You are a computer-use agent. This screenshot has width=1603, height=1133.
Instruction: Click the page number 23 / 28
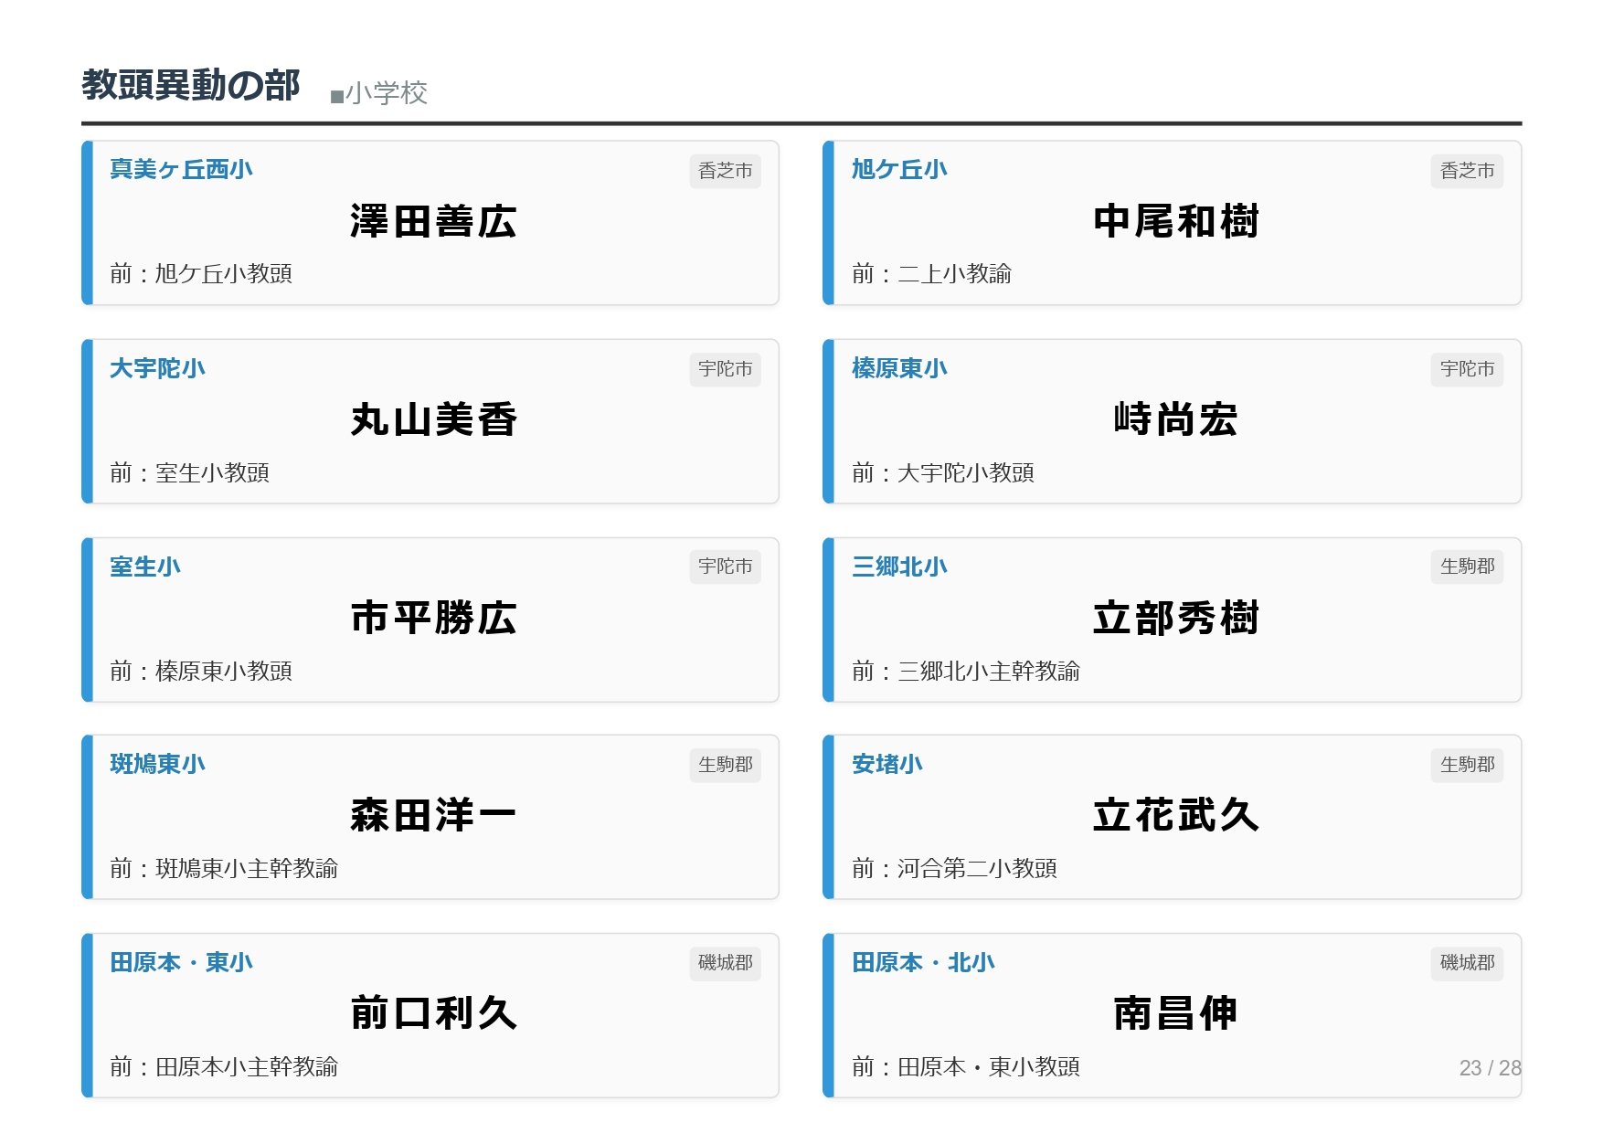[1489, 1068]
